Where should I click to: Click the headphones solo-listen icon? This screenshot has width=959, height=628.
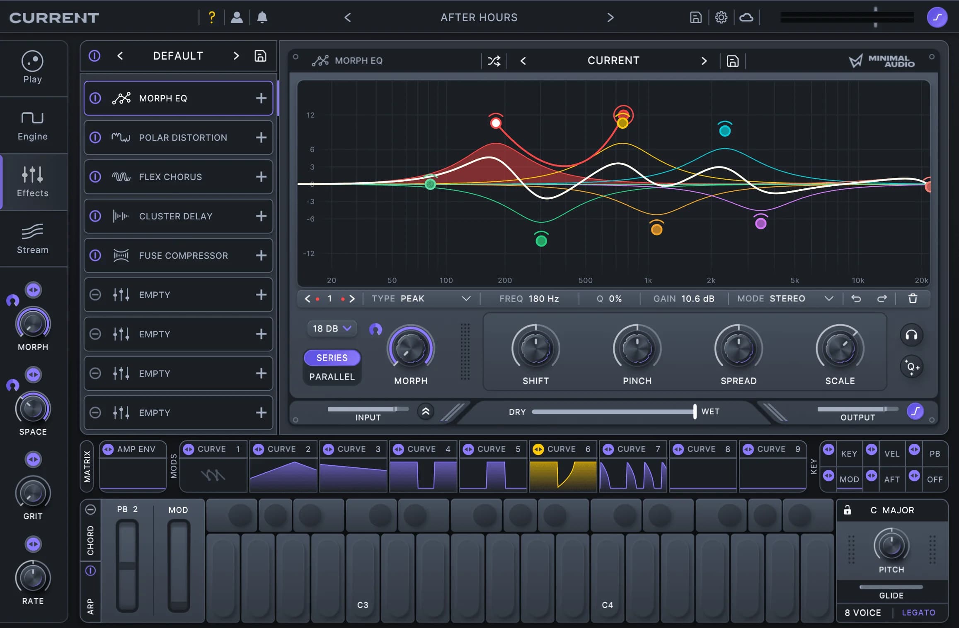pyautogui.click(x=911, y=335)
